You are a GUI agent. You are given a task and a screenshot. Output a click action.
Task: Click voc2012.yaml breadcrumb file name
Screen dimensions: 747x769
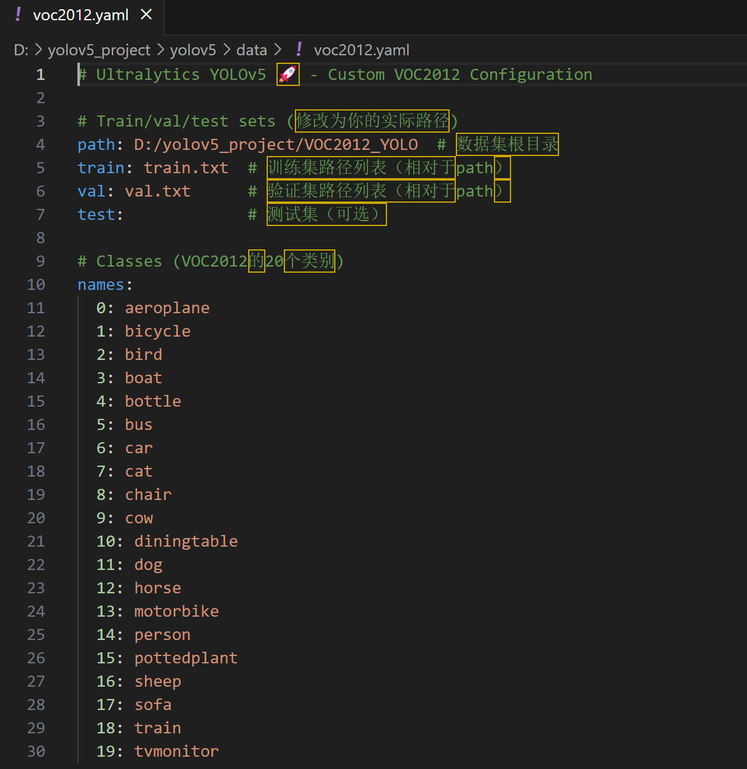pyautogui.click(x=361, y=50)
